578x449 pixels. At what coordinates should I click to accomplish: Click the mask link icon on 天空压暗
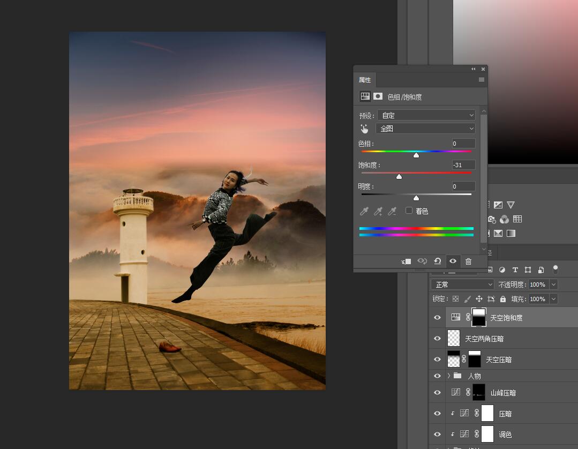(x=464, y=358)
